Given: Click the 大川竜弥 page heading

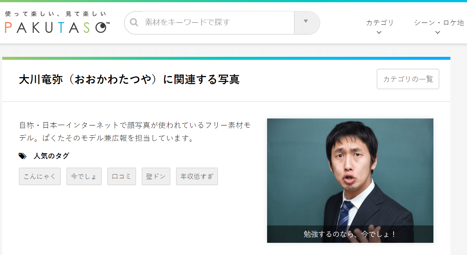Looking at the screenshot, I should tap(129, 79).
